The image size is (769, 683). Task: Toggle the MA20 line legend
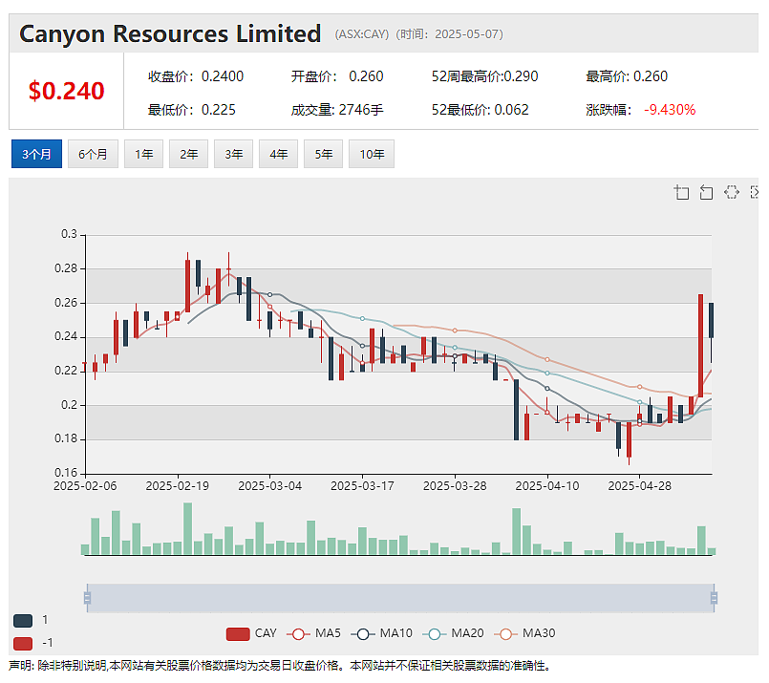click(x=453, y=633)
